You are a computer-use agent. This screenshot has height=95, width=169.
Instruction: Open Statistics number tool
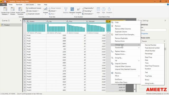pyautogui.click(x=66, y=11)
